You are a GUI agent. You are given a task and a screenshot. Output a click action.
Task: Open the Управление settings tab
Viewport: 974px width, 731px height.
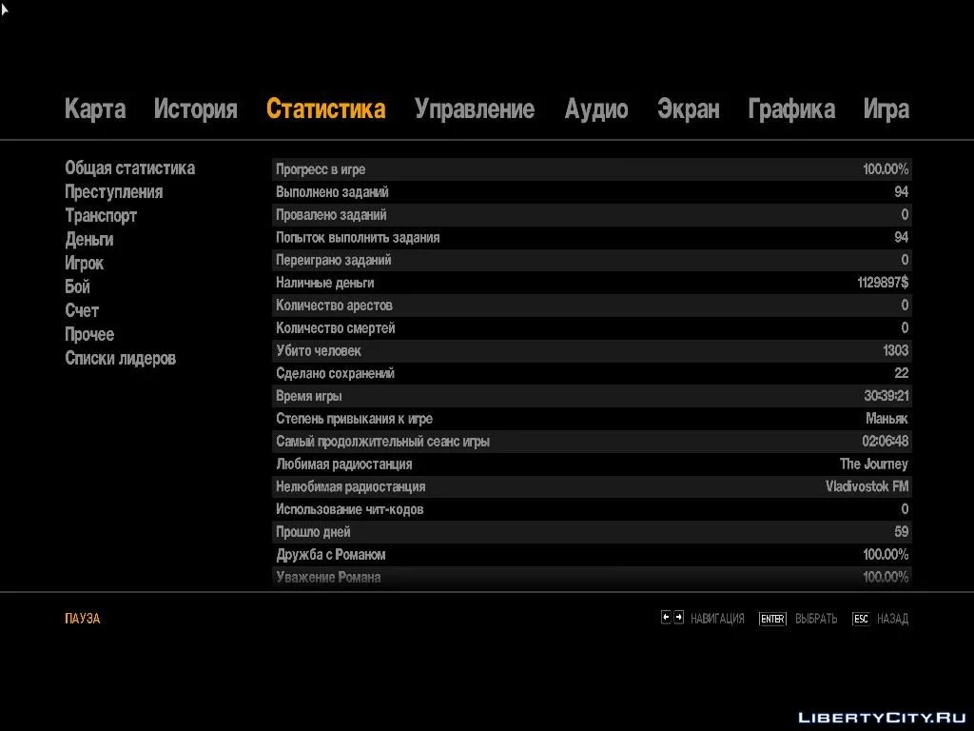475,109
